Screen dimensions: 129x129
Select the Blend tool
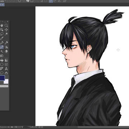tap(1, 56)
